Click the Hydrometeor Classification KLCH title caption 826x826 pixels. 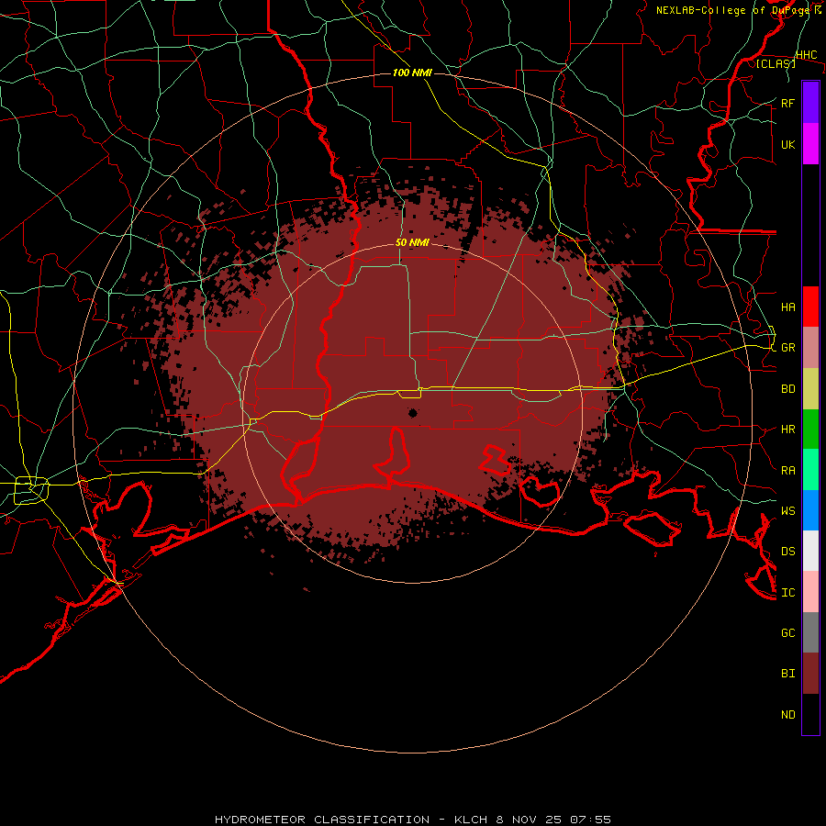tap(412, 820)
